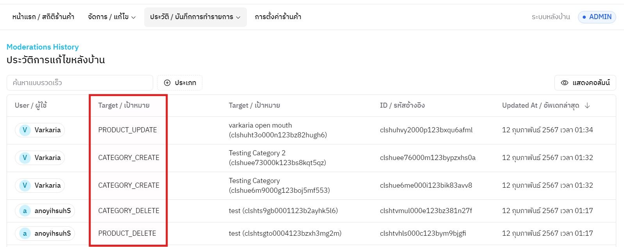Open ประวัติ / บันทึกการทำรายการ dropdown

click(x=195, y=17)
